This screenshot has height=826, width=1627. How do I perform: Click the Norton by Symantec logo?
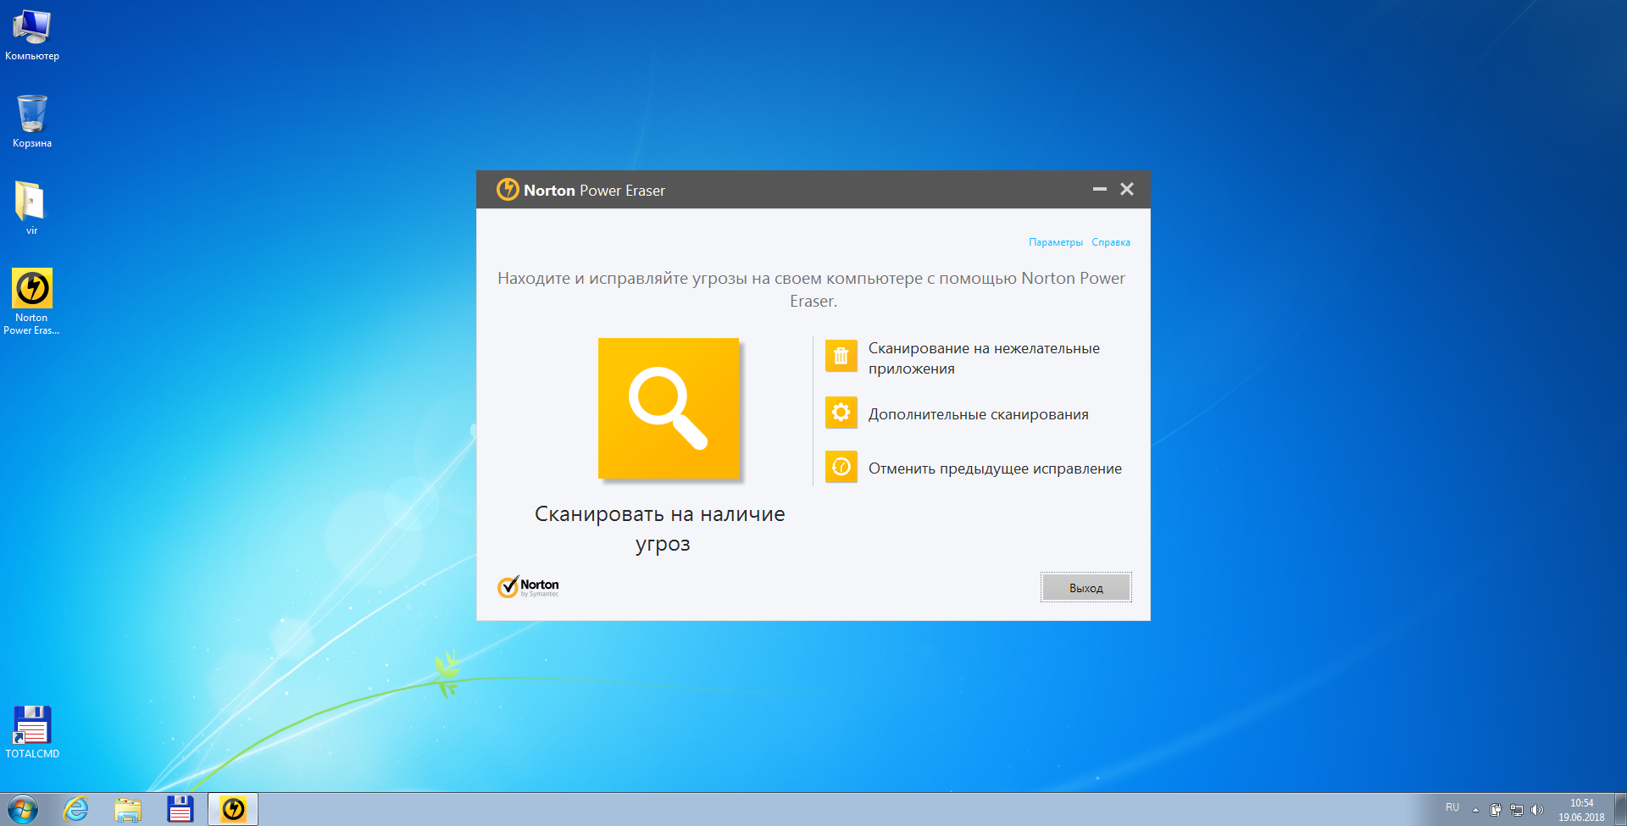coord(528,586)
